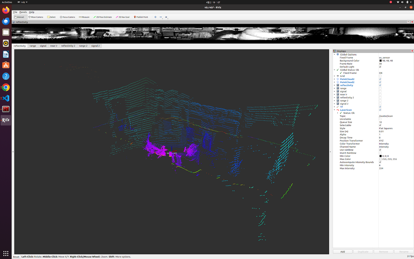Switch to the range tab
This screenshot has height=259, width=414.
(33, 46)
